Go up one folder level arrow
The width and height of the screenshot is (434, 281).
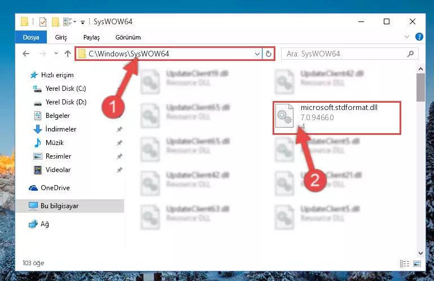tap(68, 54)
